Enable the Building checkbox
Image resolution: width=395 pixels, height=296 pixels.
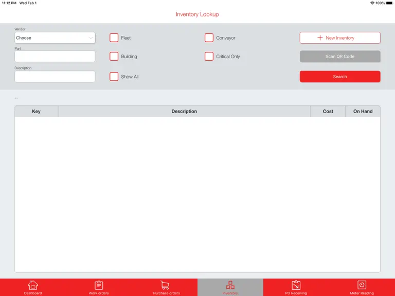pyautogui.click(x=114, y=57)
